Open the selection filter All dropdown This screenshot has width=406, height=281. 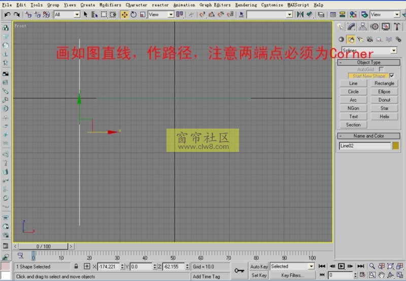tap(77, 15)
